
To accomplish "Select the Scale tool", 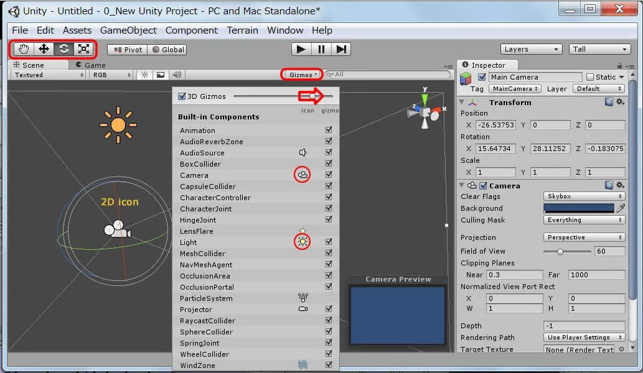I will coord(83,49).
